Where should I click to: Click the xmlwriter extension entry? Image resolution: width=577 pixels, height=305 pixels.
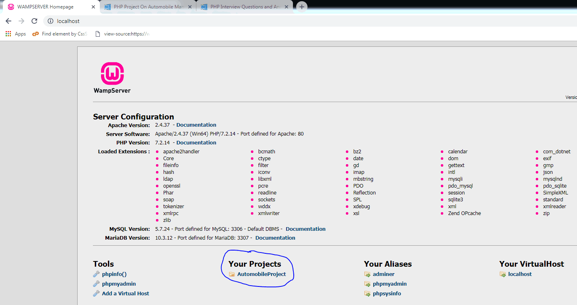click(x=269, y=213)
